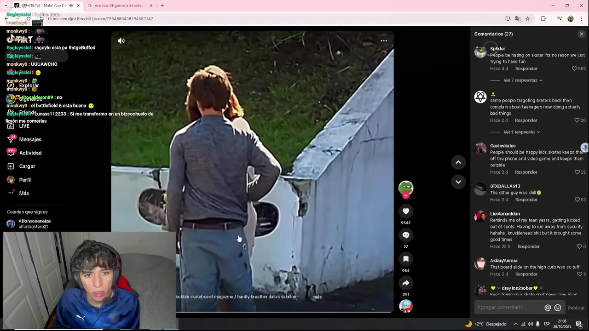Open taskbar volume speaker icon
This screenshot has height=331, width=589.
[x=530, y=324]
